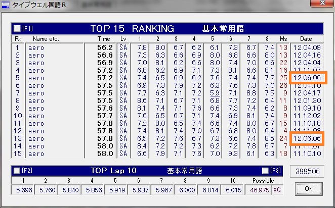The width and height of the screenshot is (335, 208).
Task: Click the "Name etc." column header
Action: tap(46, 39)
